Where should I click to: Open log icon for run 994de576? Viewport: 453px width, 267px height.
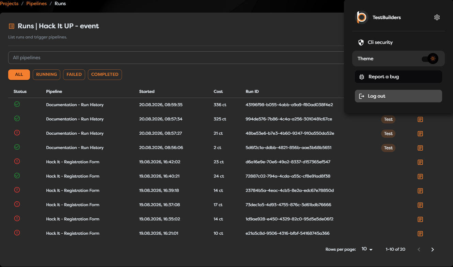coord(420,119)
